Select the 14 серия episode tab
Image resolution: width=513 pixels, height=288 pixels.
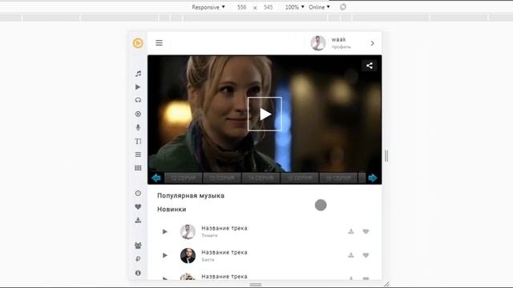(261, 178)
